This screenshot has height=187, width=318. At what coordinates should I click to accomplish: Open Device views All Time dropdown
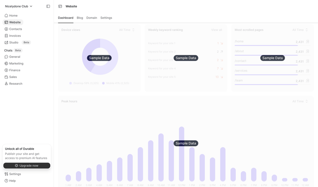(127, 30)
